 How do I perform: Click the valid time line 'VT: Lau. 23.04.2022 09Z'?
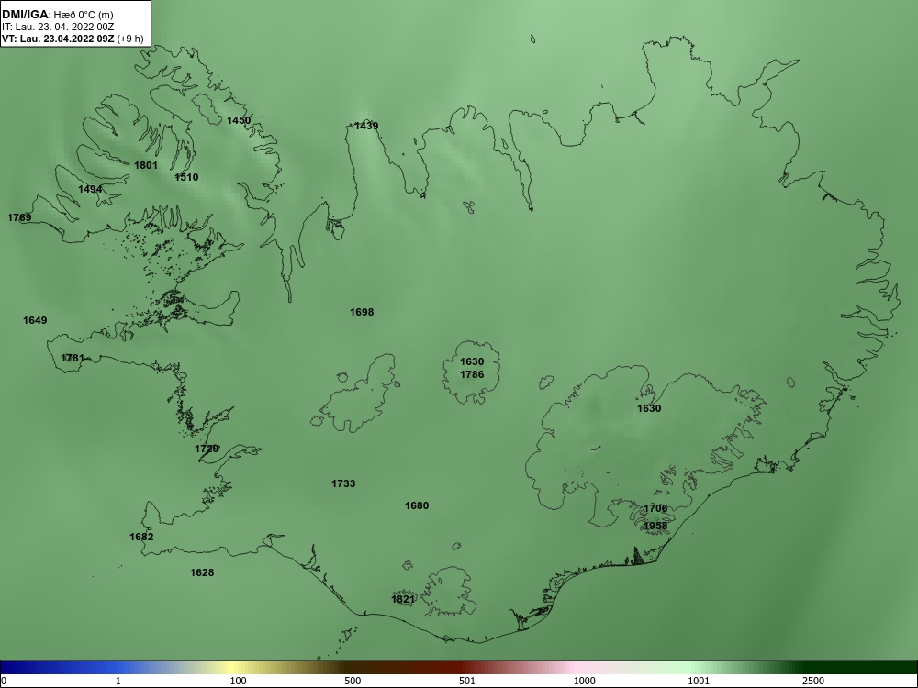pos(58,39)
